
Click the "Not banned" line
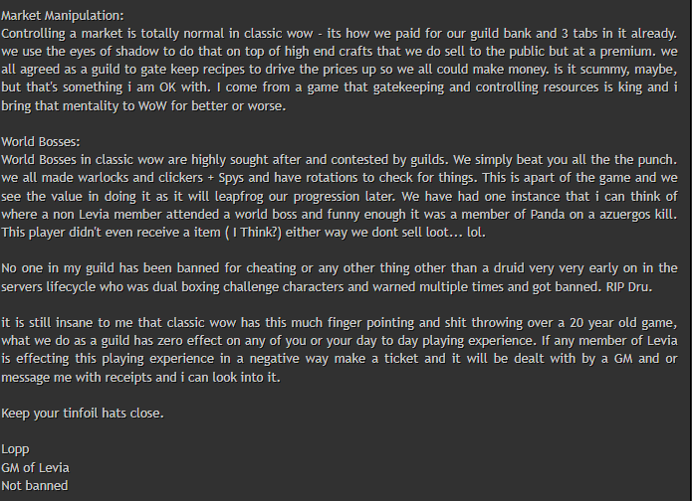(35, 485)
